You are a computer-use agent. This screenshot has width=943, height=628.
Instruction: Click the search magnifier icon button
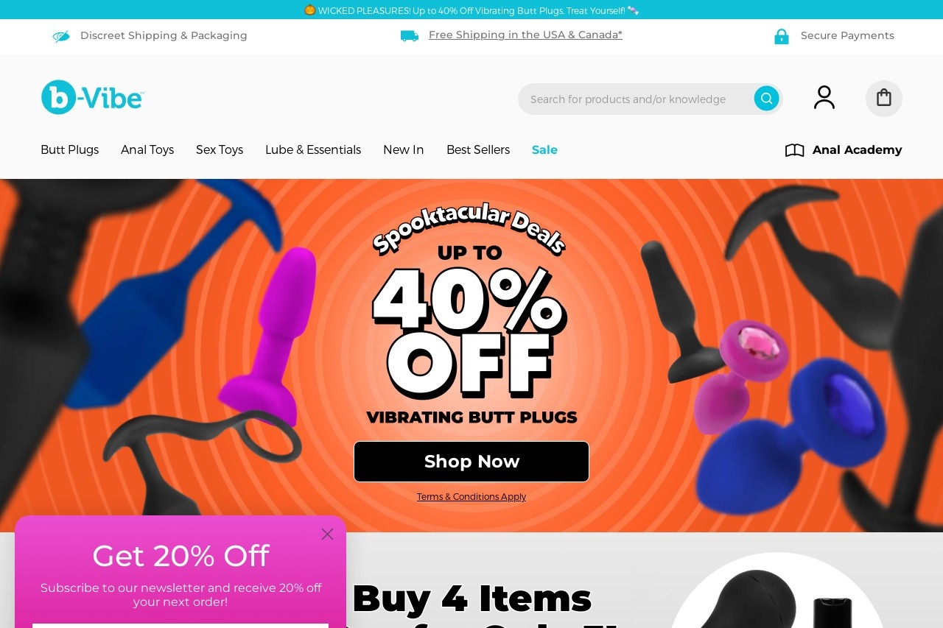pos(766,99)
